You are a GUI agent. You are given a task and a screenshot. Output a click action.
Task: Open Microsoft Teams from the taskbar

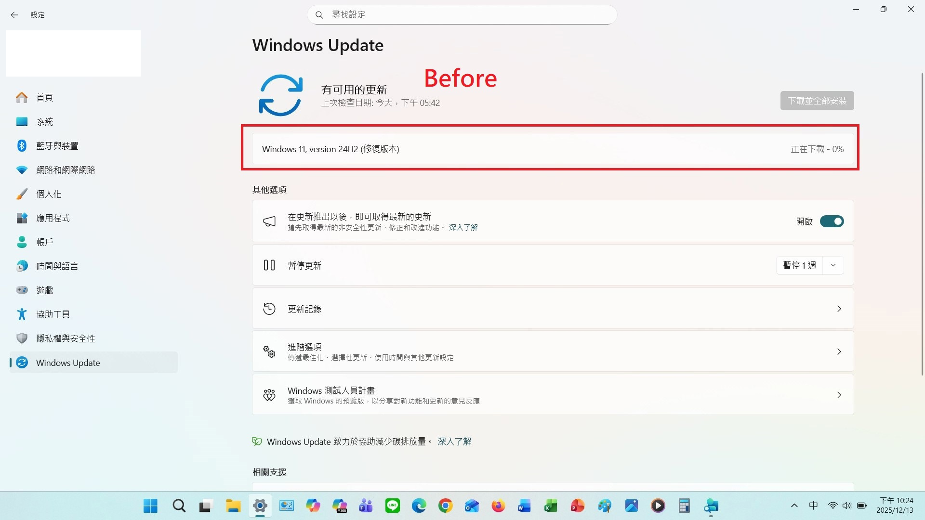366,506
